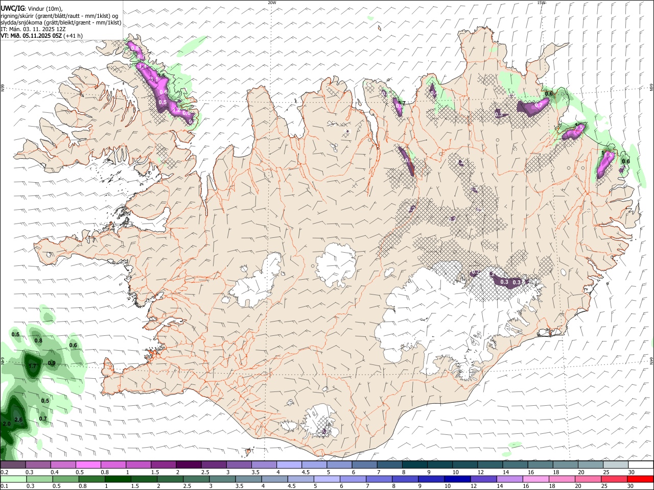Click the 0.9 rain value on the map

(x=52, y=363)
